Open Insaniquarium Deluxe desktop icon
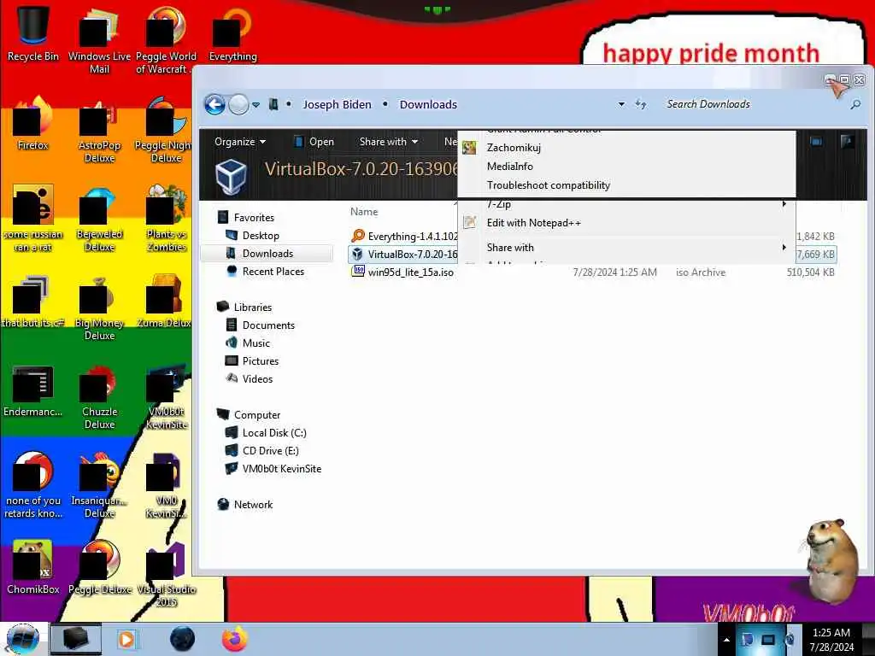Image resolution: width=875 pixels, height=656 pixels. (99, 485)
